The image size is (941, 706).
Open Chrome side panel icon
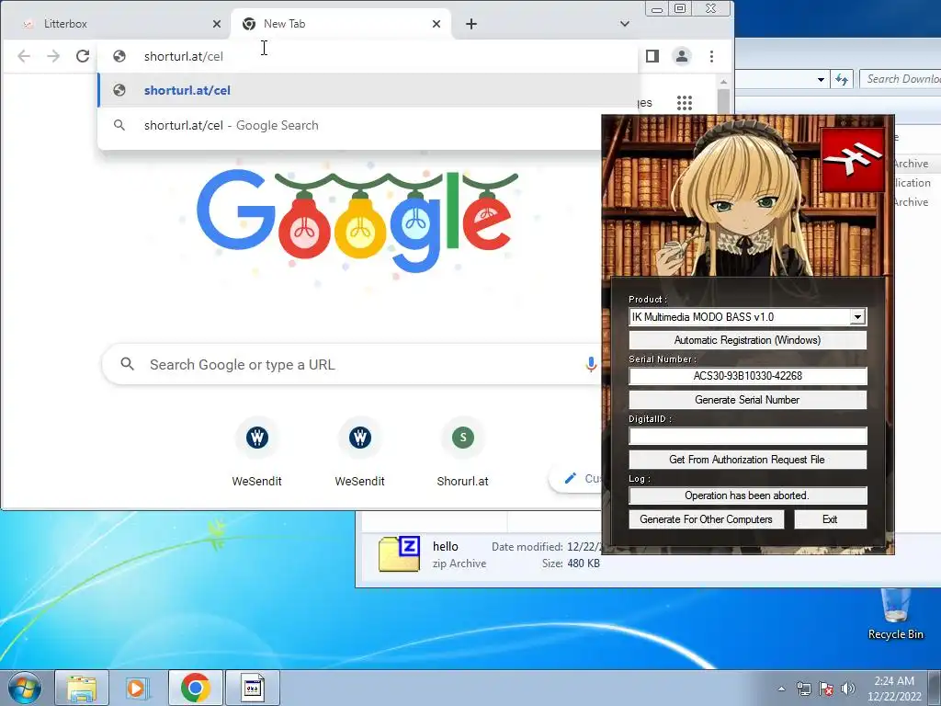click(652, 56)
